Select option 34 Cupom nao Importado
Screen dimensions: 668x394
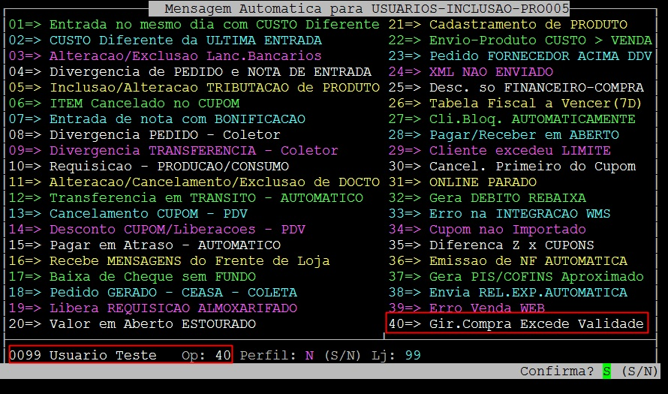pyautogui.click(x=487, y=230)
